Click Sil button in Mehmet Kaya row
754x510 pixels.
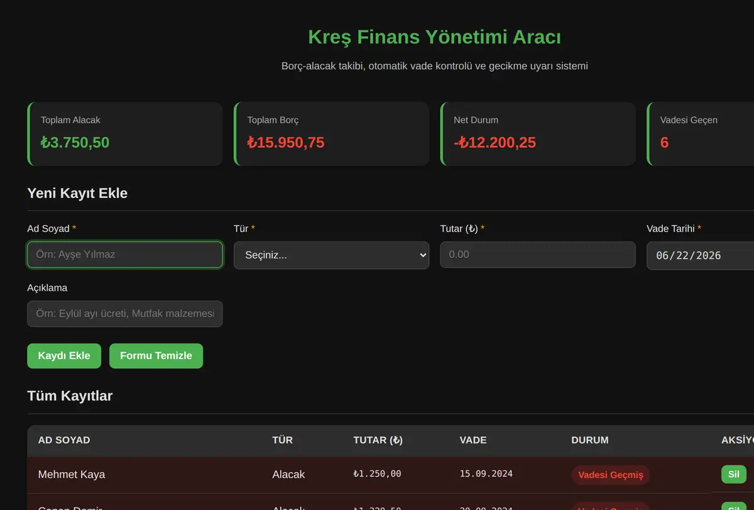pyautogui.click(x=733, y=474)
